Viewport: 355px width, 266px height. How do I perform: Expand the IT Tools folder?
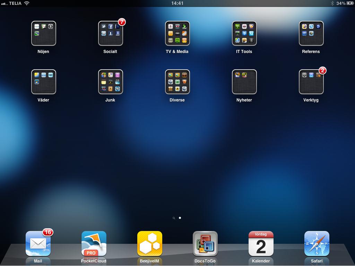point(244,33)
